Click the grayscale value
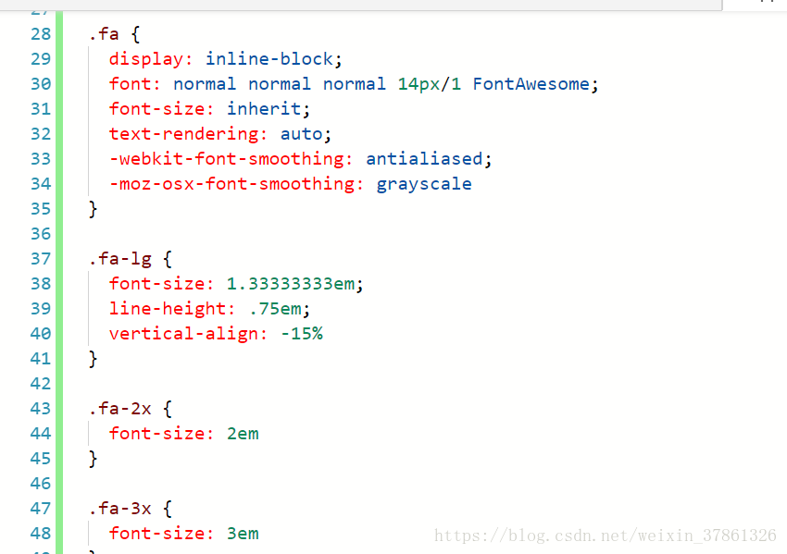The width and height of the screenshot is (787, 554). pos(424,184)
